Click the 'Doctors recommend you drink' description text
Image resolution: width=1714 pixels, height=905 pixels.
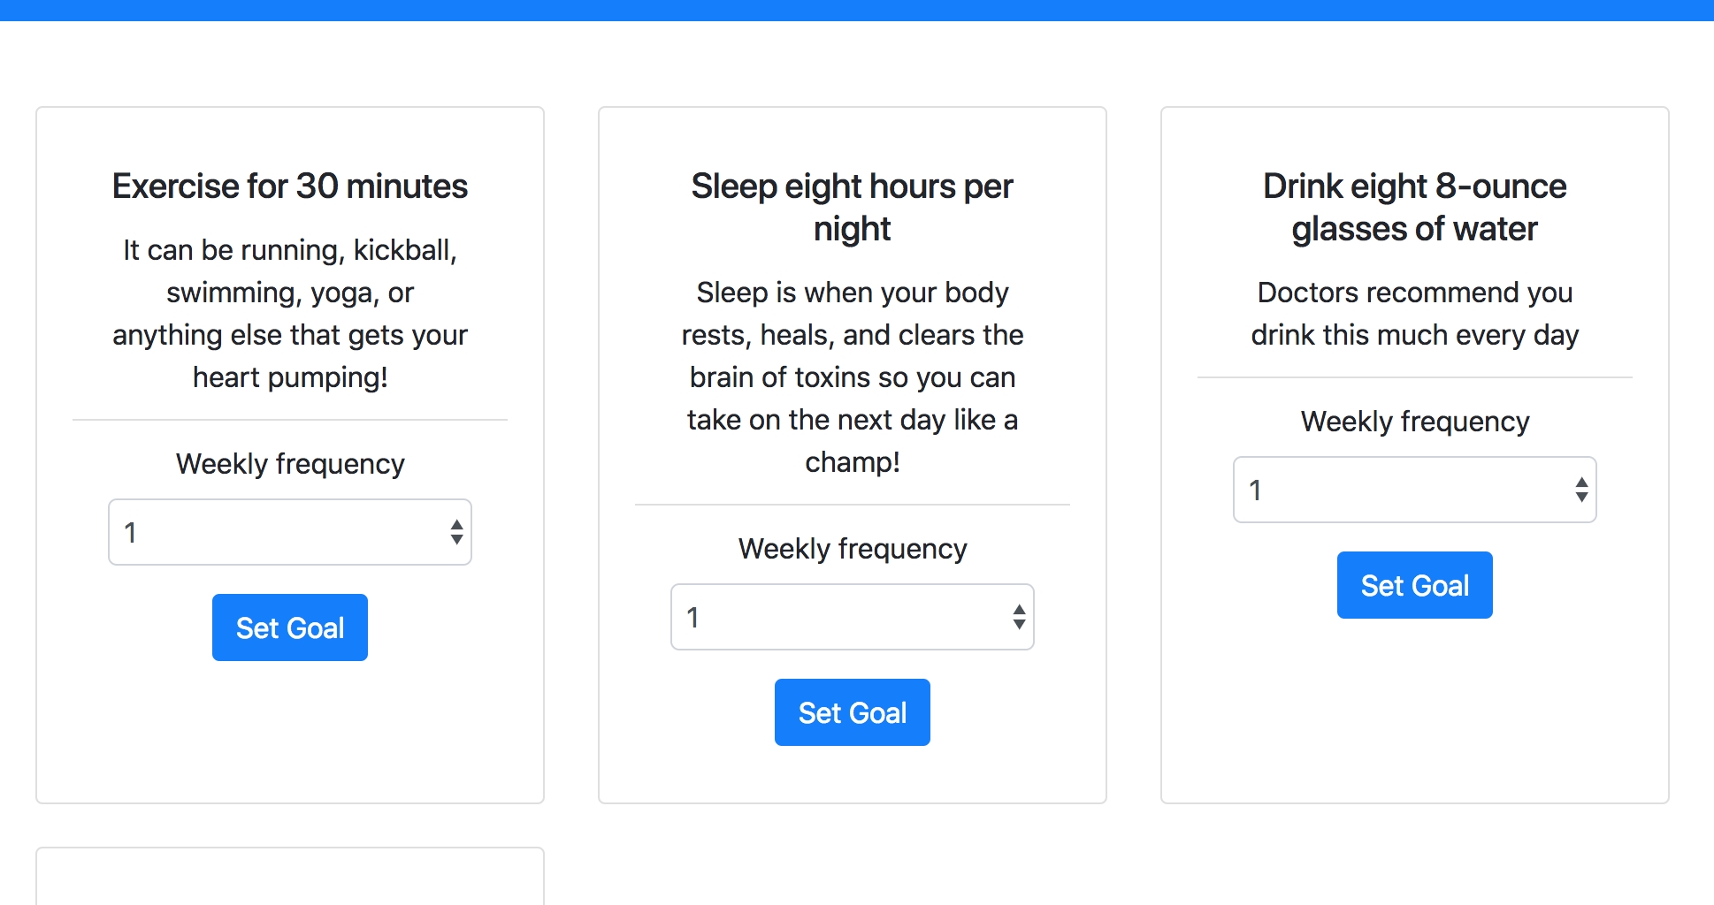tap(1415, 314)
